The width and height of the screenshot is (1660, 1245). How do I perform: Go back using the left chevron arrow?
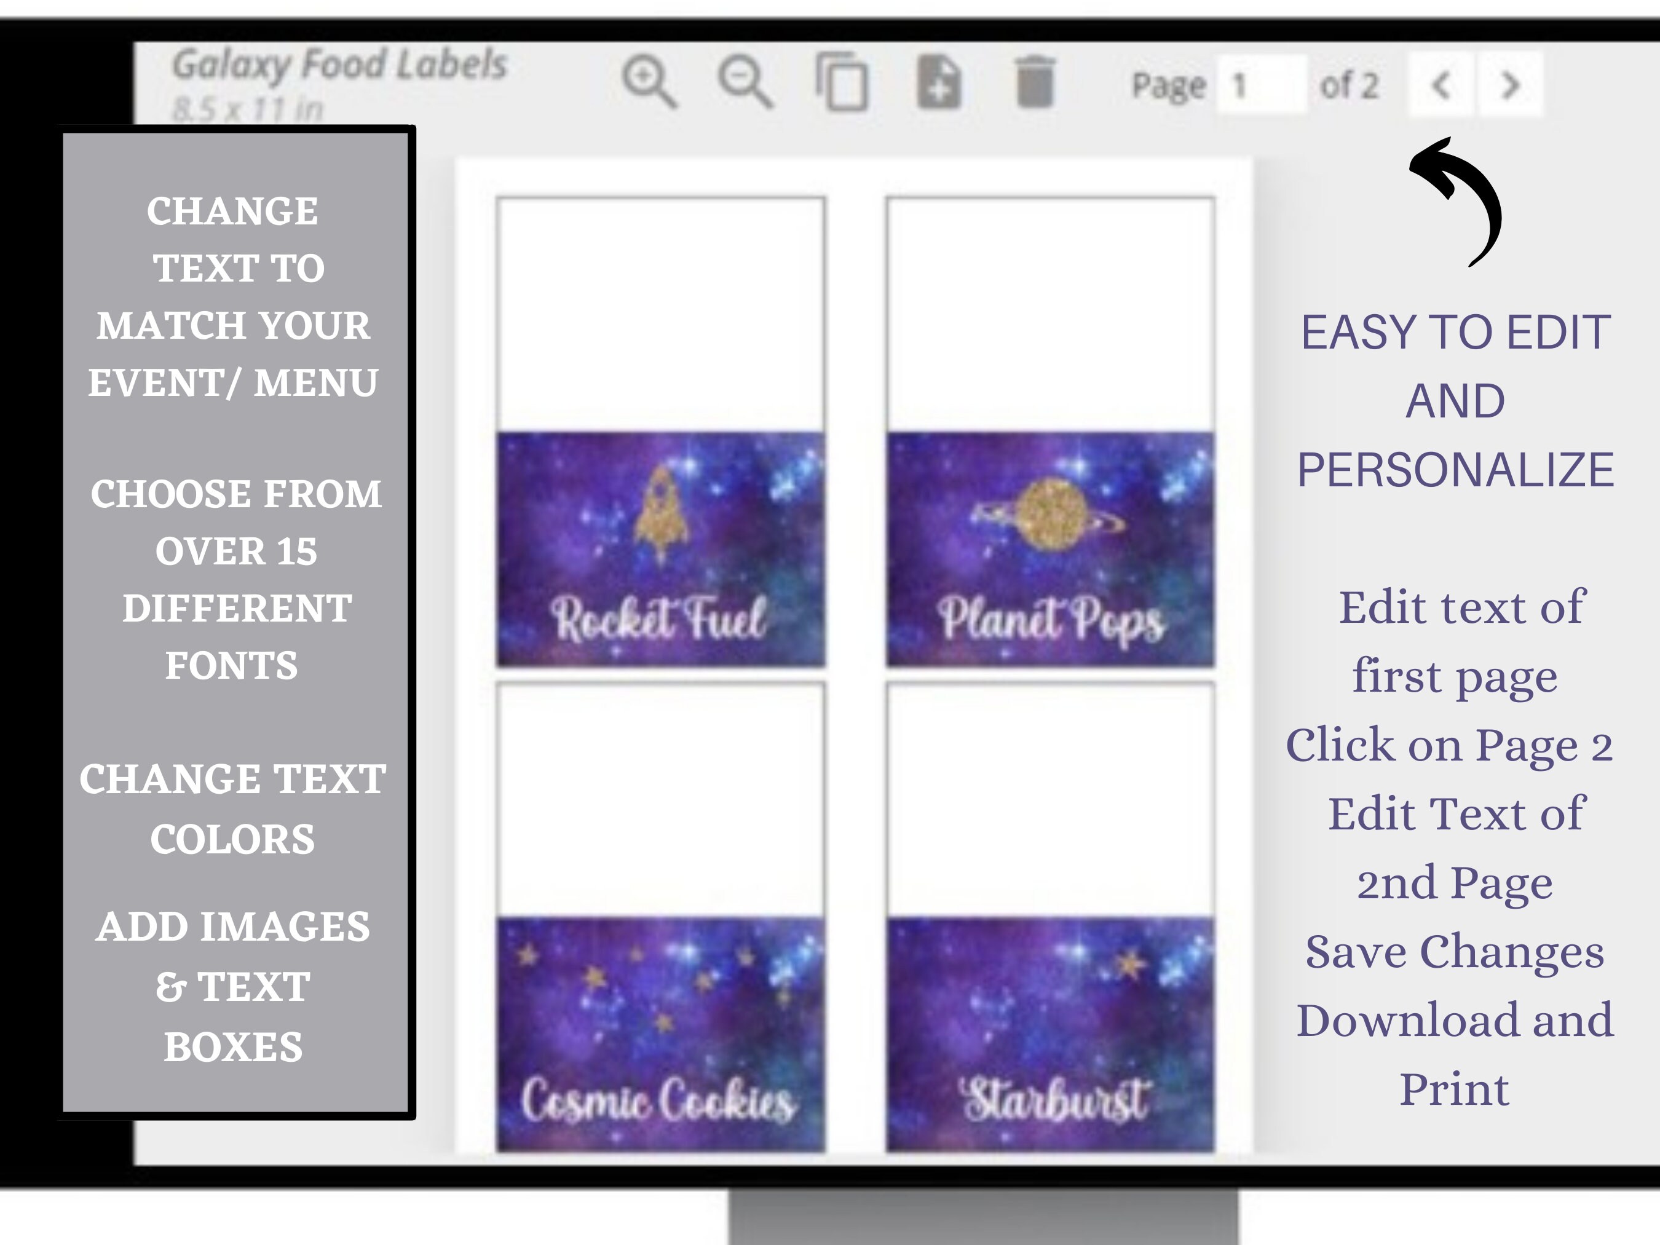click(x=1442, y=85)
